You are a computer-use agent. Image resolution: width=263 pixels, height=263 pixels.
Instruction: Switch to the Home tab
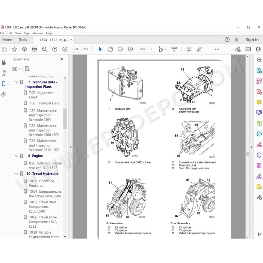(x=7, y=40)
